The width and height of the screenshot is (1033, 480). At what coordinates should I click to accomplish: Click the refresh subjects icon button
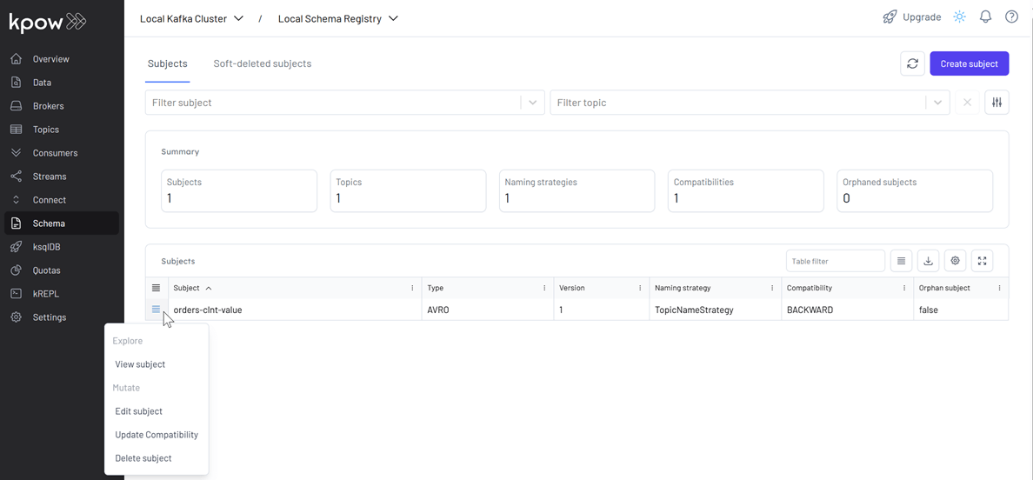point(912,63)
